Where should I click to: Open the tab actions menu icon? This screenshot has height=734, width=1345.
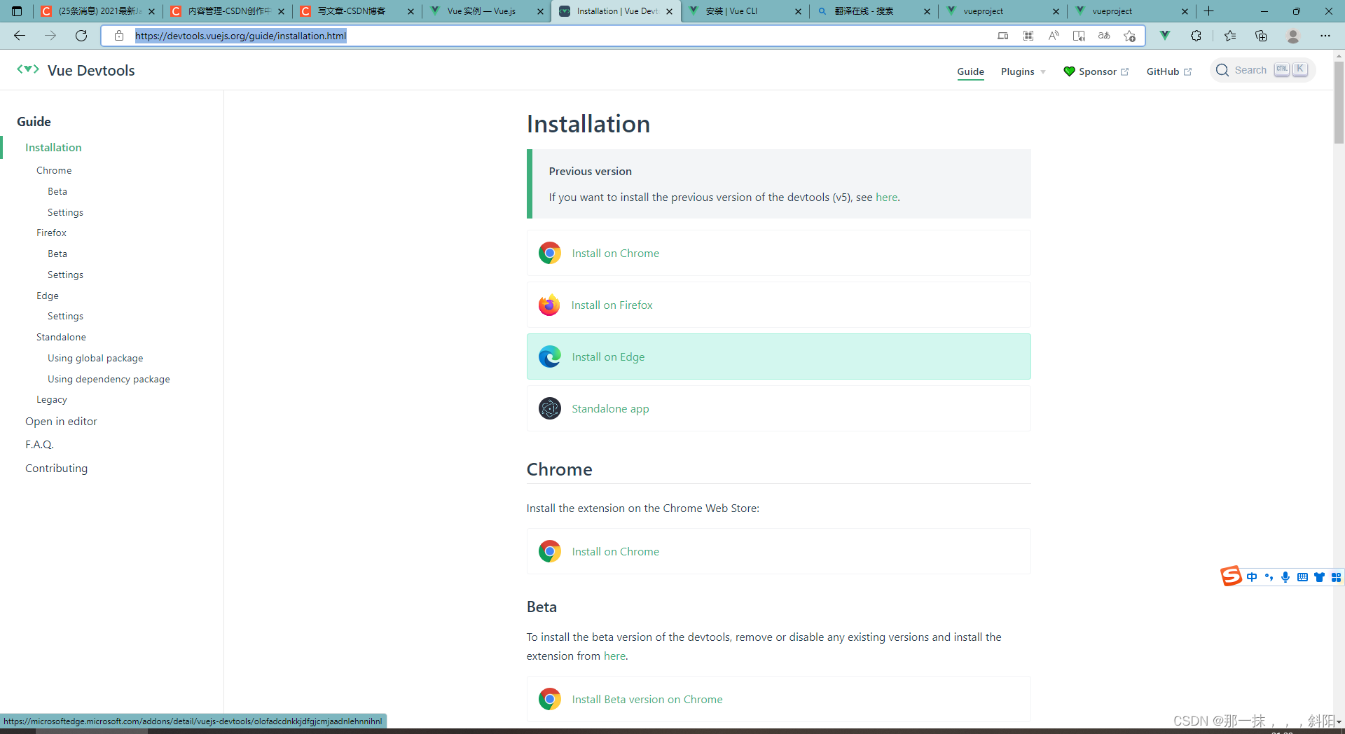[17, 11]
